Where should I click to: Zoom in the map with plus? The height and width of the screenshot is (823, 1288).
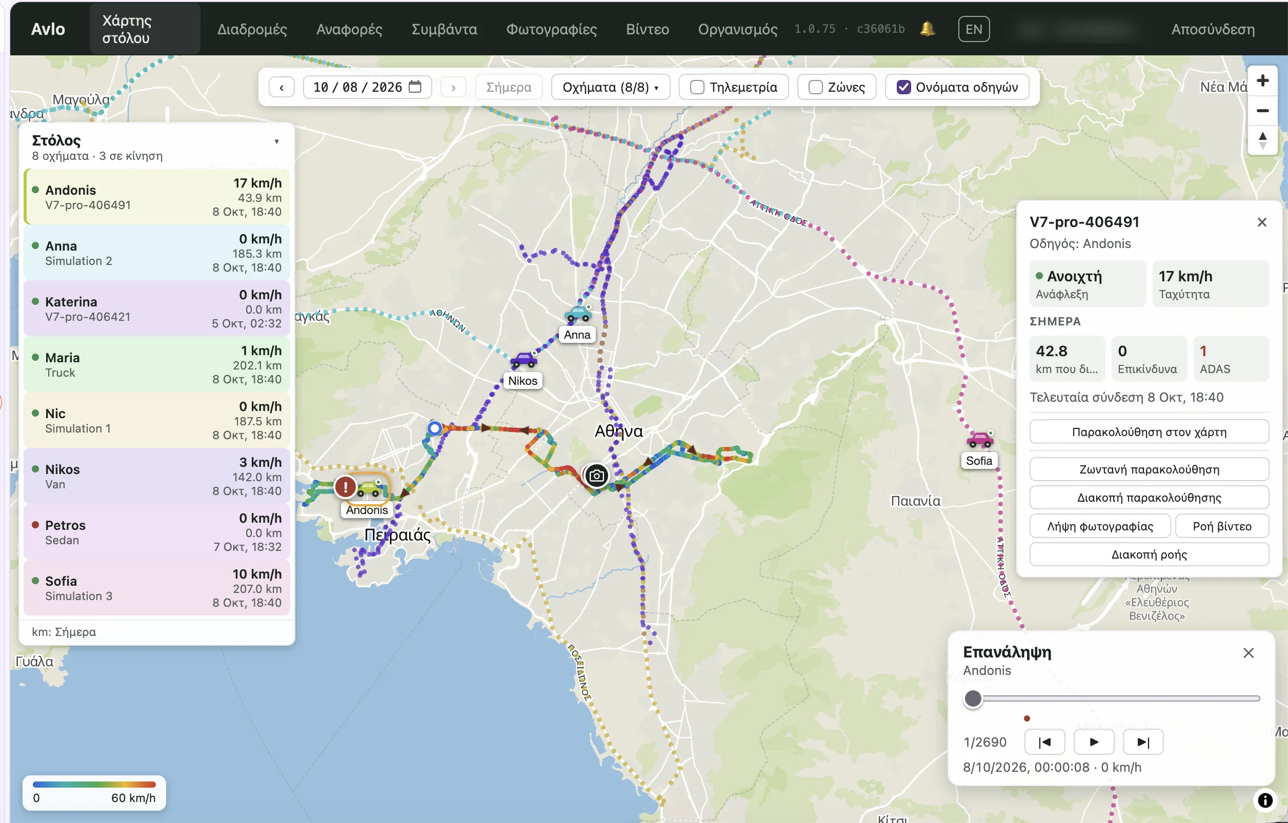tap(1262, 80)
